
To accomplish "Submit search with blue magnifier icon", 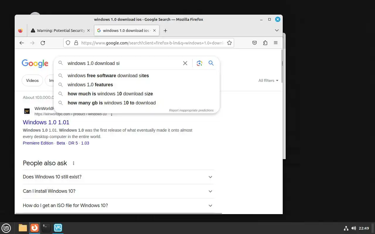I will point(211,63).
